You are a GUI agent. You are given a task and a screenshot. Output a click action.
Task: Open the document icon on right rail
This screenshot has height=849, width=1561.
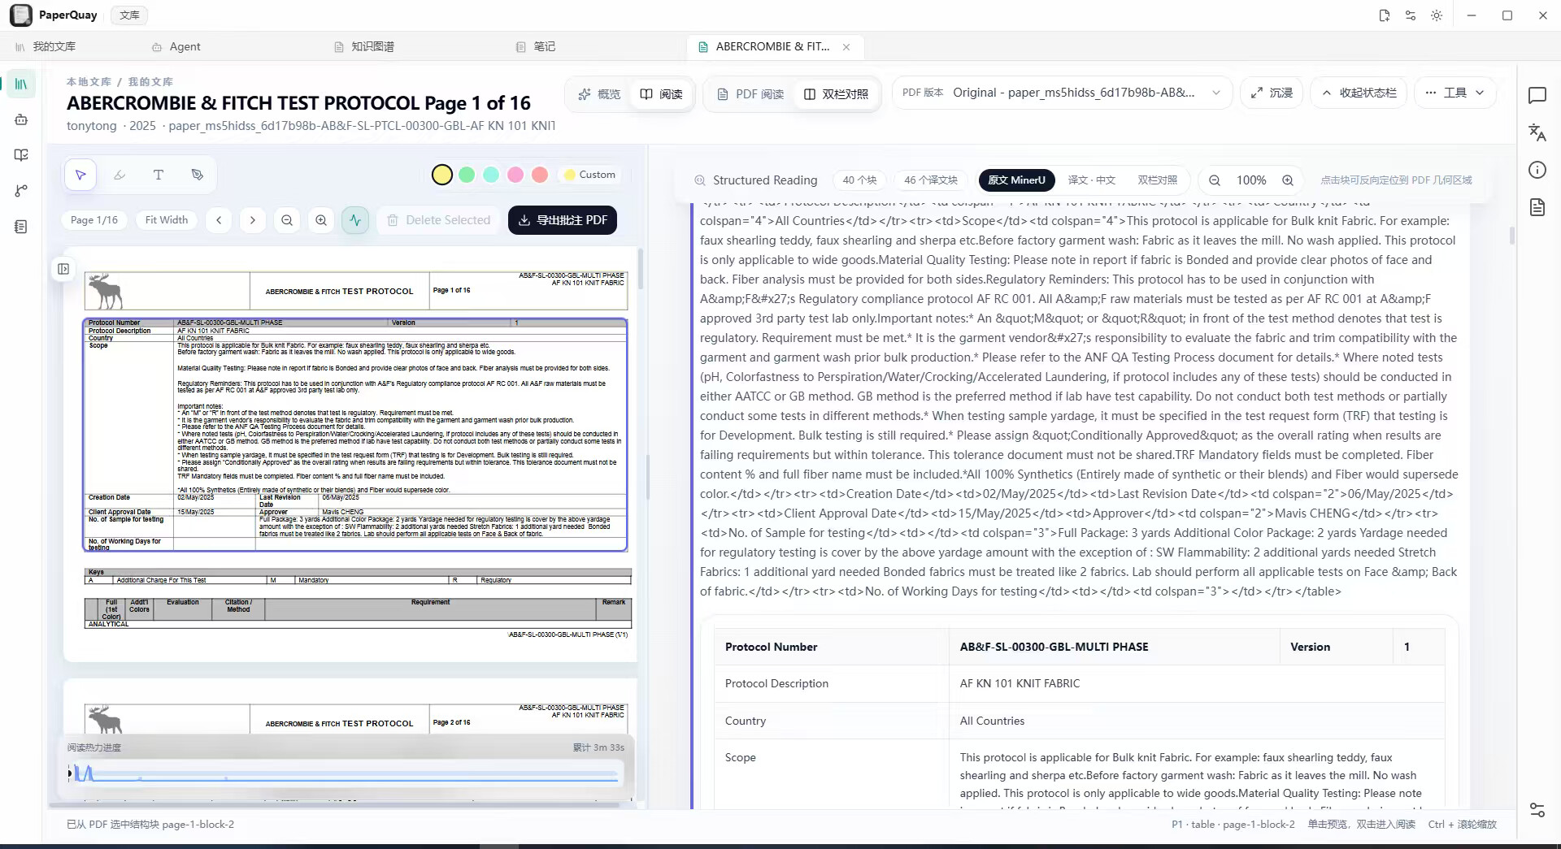(x=1537, y=207)
